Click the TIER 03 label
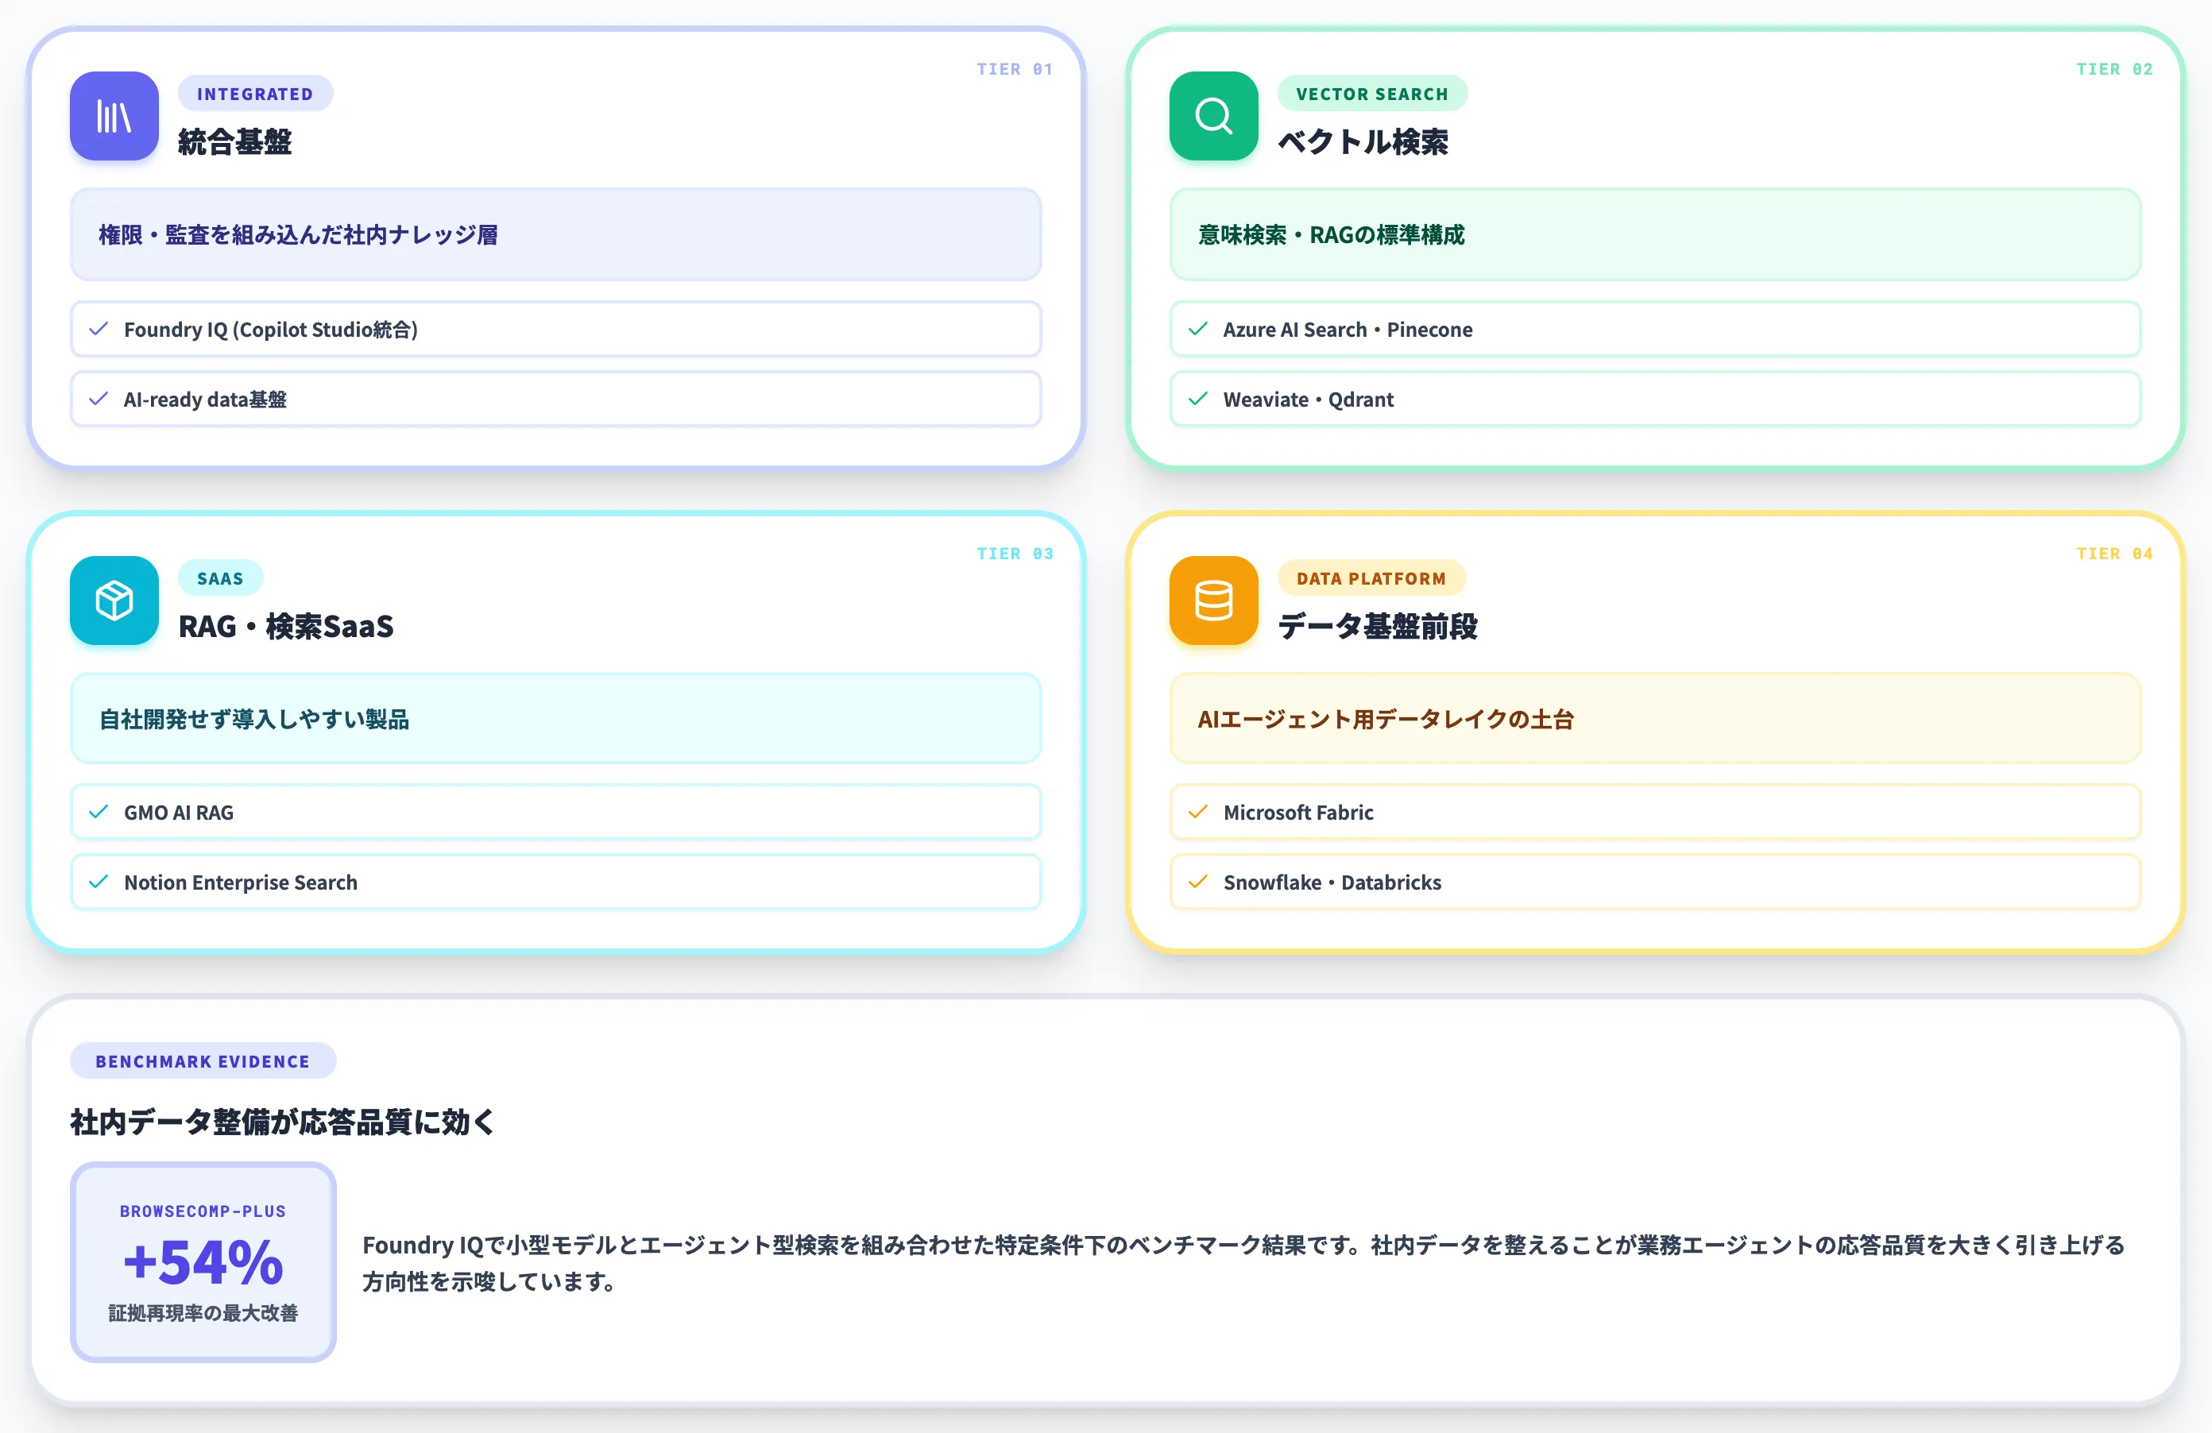This screenshot has width=2212, height=1433. click(1014, 553)
